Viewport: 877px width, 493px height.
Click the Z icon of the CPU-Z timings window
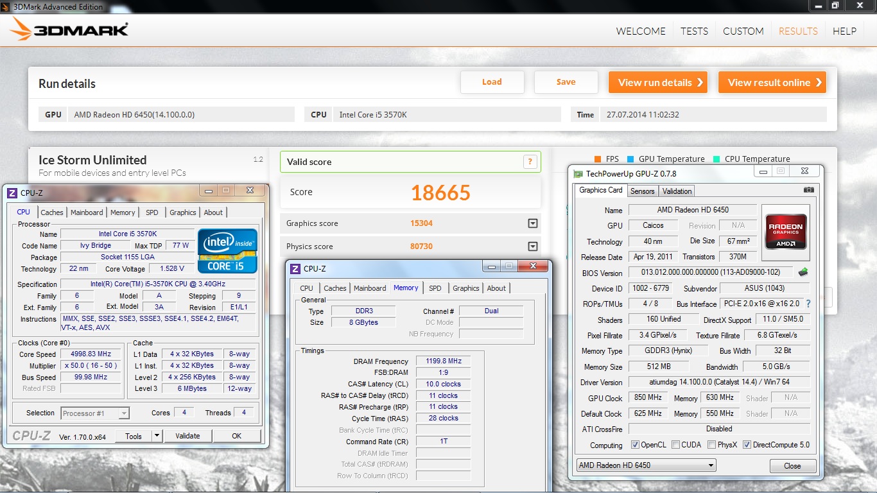[295, 269]
